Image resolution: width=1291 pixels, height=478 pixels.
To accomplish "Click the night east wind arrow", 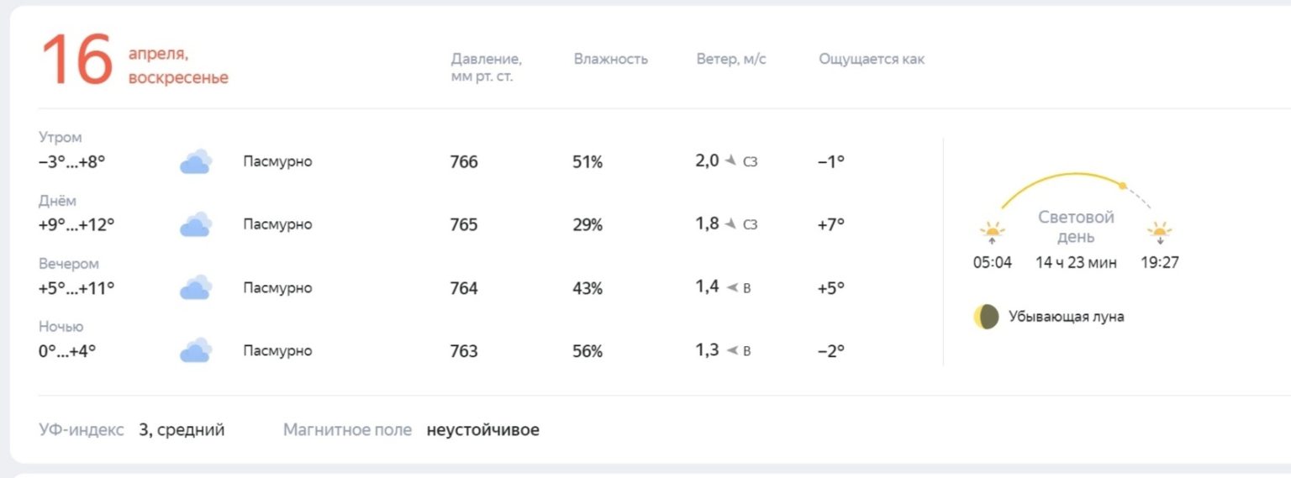I will 731,350.
